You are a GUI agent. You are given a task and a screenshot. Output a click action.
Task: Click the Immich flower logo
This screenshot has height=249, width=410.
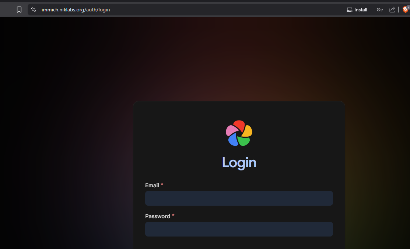click(x=239, y=133)
